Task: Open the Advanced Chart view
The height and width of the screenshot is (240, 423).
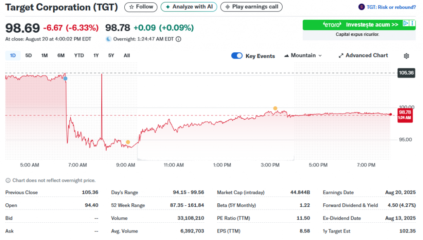Action: click(363, 56)
